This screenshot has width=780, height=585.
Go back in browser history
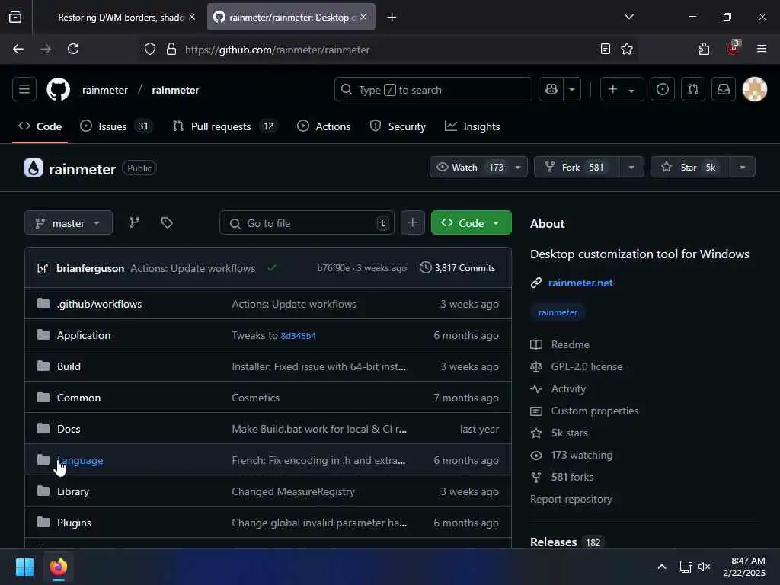[x=18, y=49]
